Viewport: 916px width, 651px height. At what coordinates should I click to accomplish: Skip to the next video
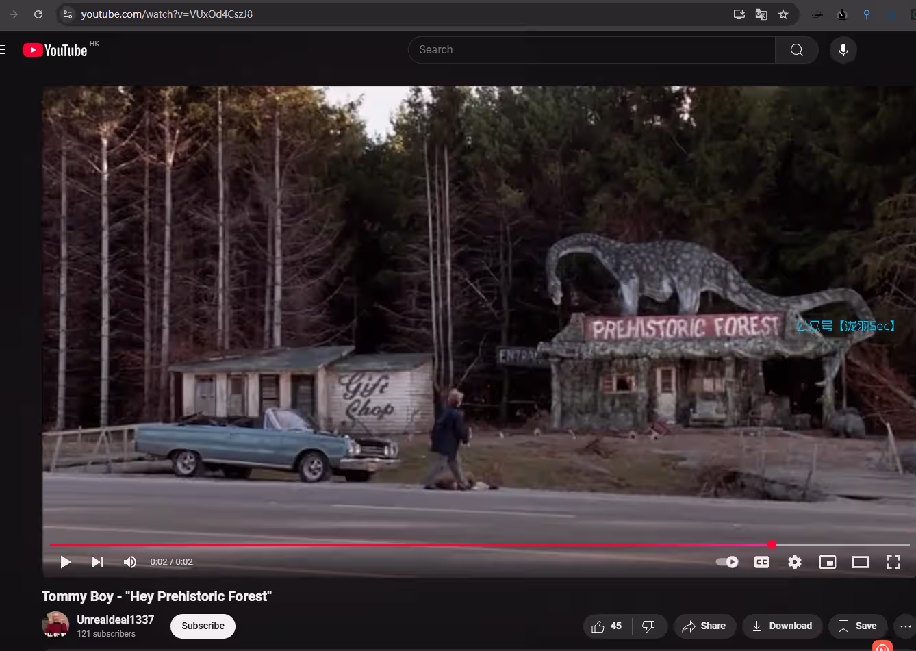98,562
